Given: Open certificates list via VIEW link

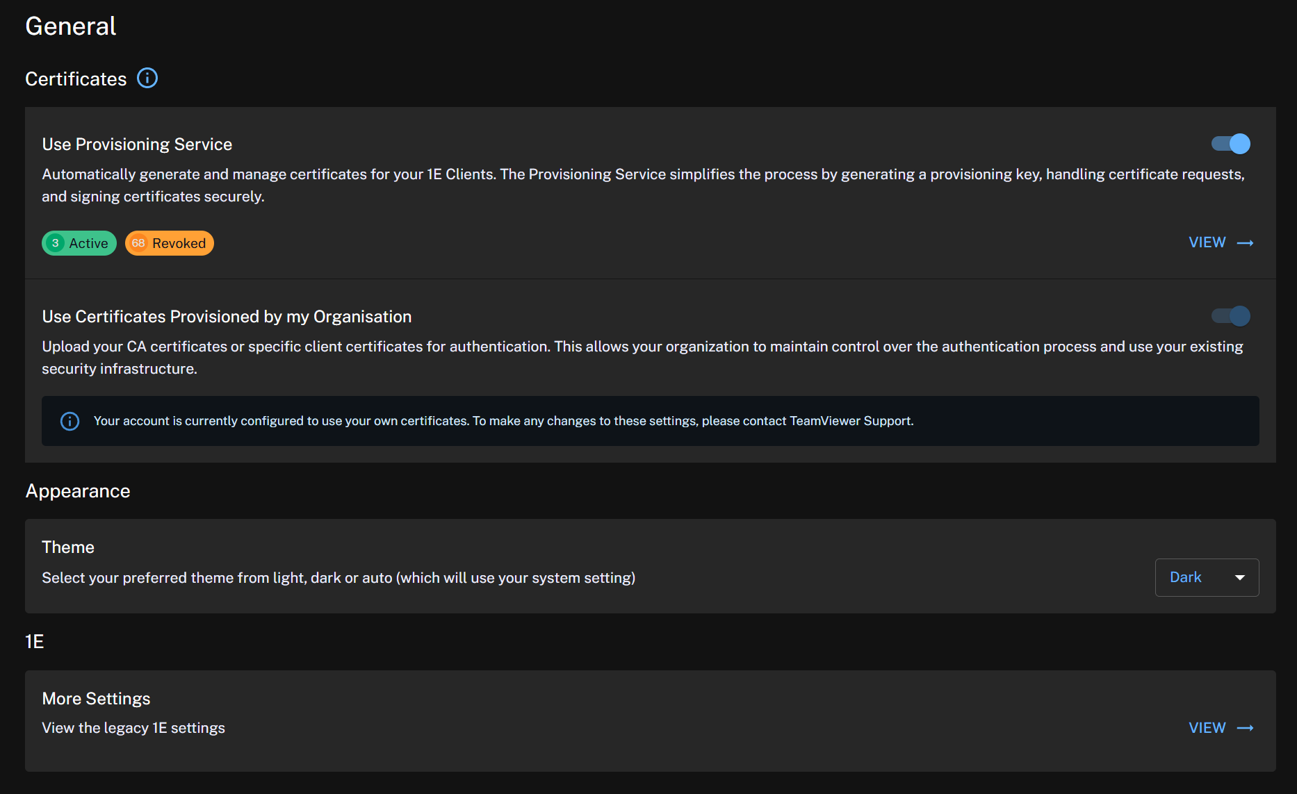Looking at the screenshot, I should point(1207,242).
